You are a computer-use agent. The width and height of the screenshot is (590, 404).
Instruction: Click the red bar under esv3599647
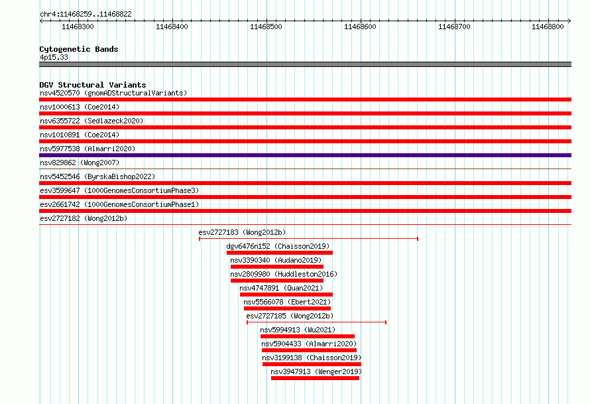tap(305, 197)
